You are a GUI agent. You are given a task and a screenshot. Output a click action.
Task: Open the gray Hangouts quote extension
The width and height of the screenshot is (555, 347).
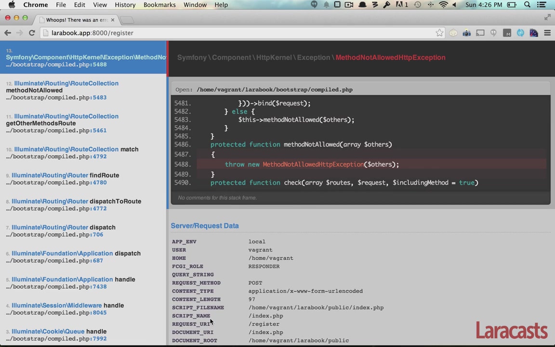point(493,33)
